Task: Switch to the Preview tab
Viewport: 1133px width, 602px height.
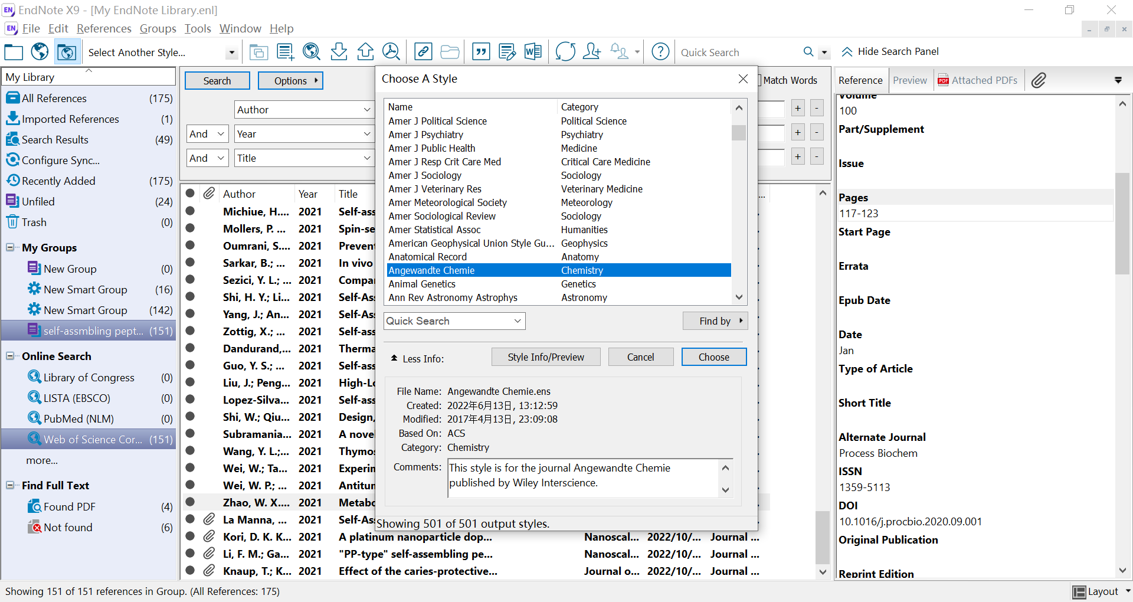Action: pyautogui.click(x=909, y=80)
